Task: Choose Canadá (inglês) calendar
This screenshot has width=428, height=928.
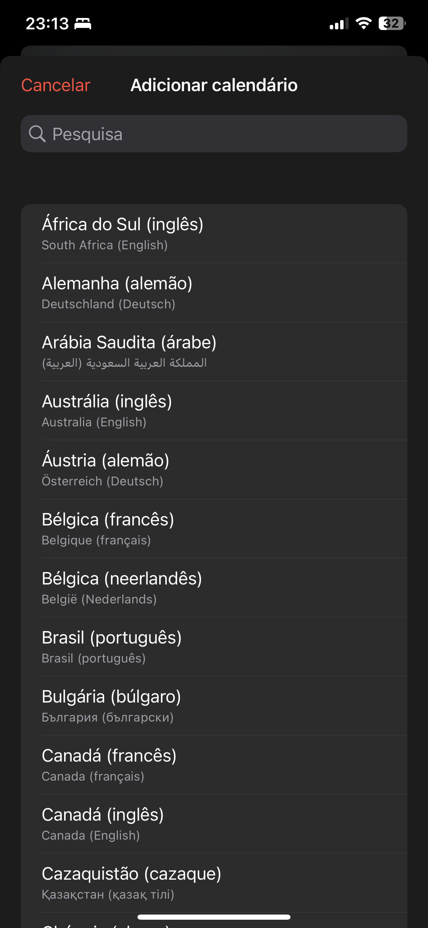Action: click(x=214, y=824)
